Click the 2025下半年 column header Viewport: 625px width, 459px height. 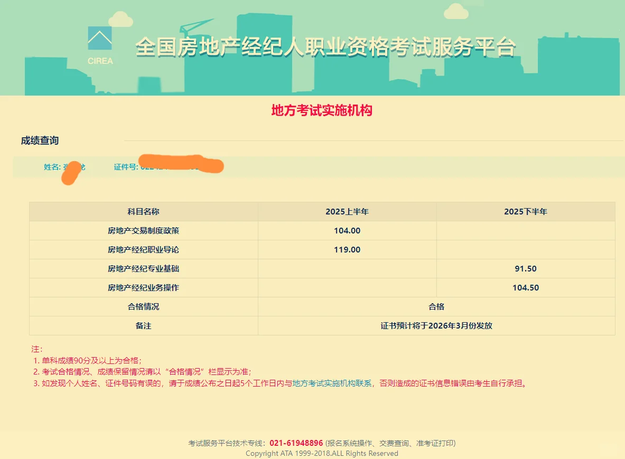(525, 211)
